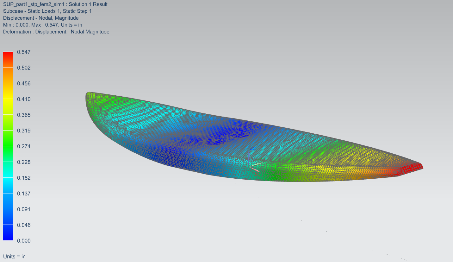Select the red band at top of legend

coord(8,59)
